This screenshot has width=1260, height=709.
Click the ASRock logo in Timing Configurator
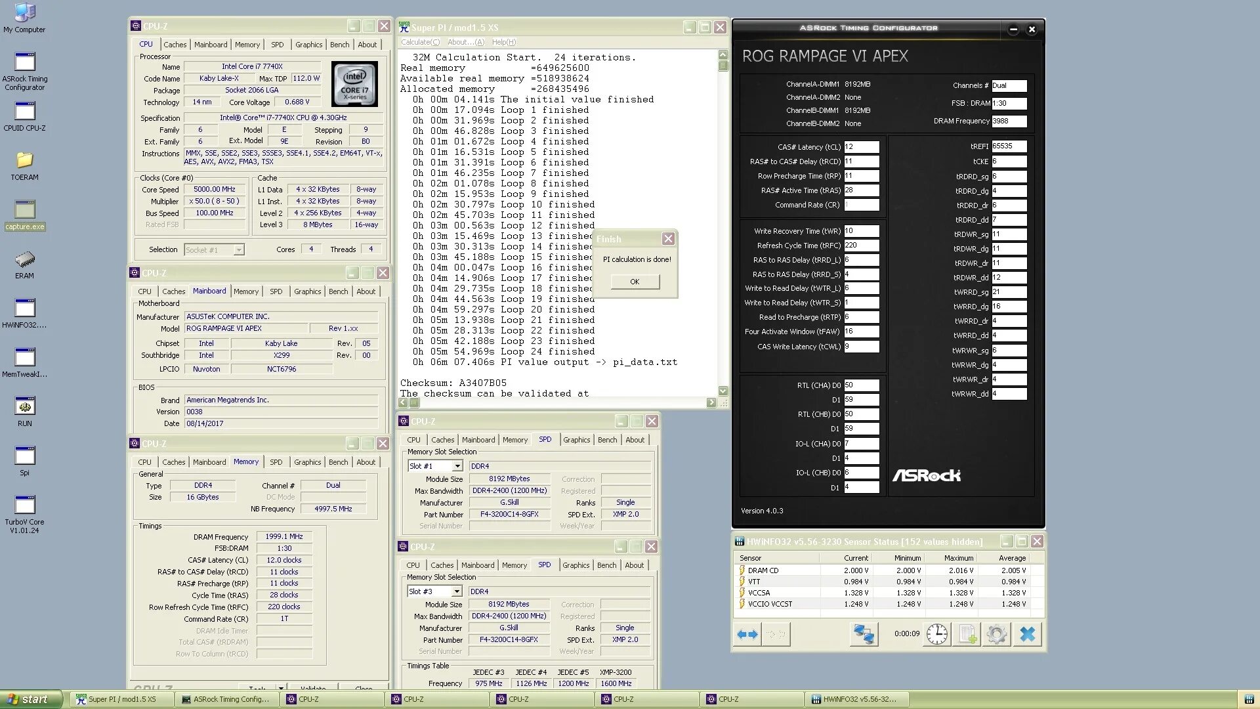click(926, 475)
